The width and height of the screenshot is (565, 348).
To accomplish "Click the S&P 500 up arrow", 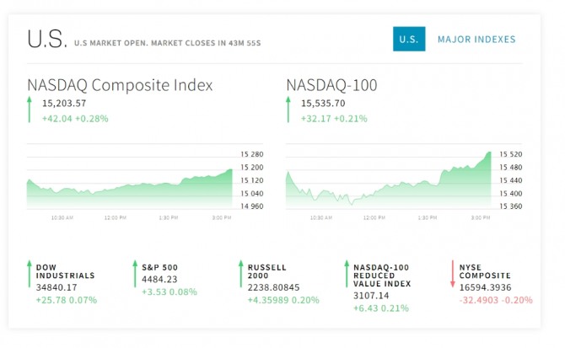I will point(134,276).
